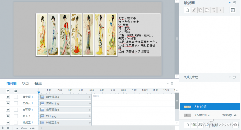This screenshot has width=241, height=130.
Task: Click the new layer icon below slide layers
Action: [x=187, y=125]
